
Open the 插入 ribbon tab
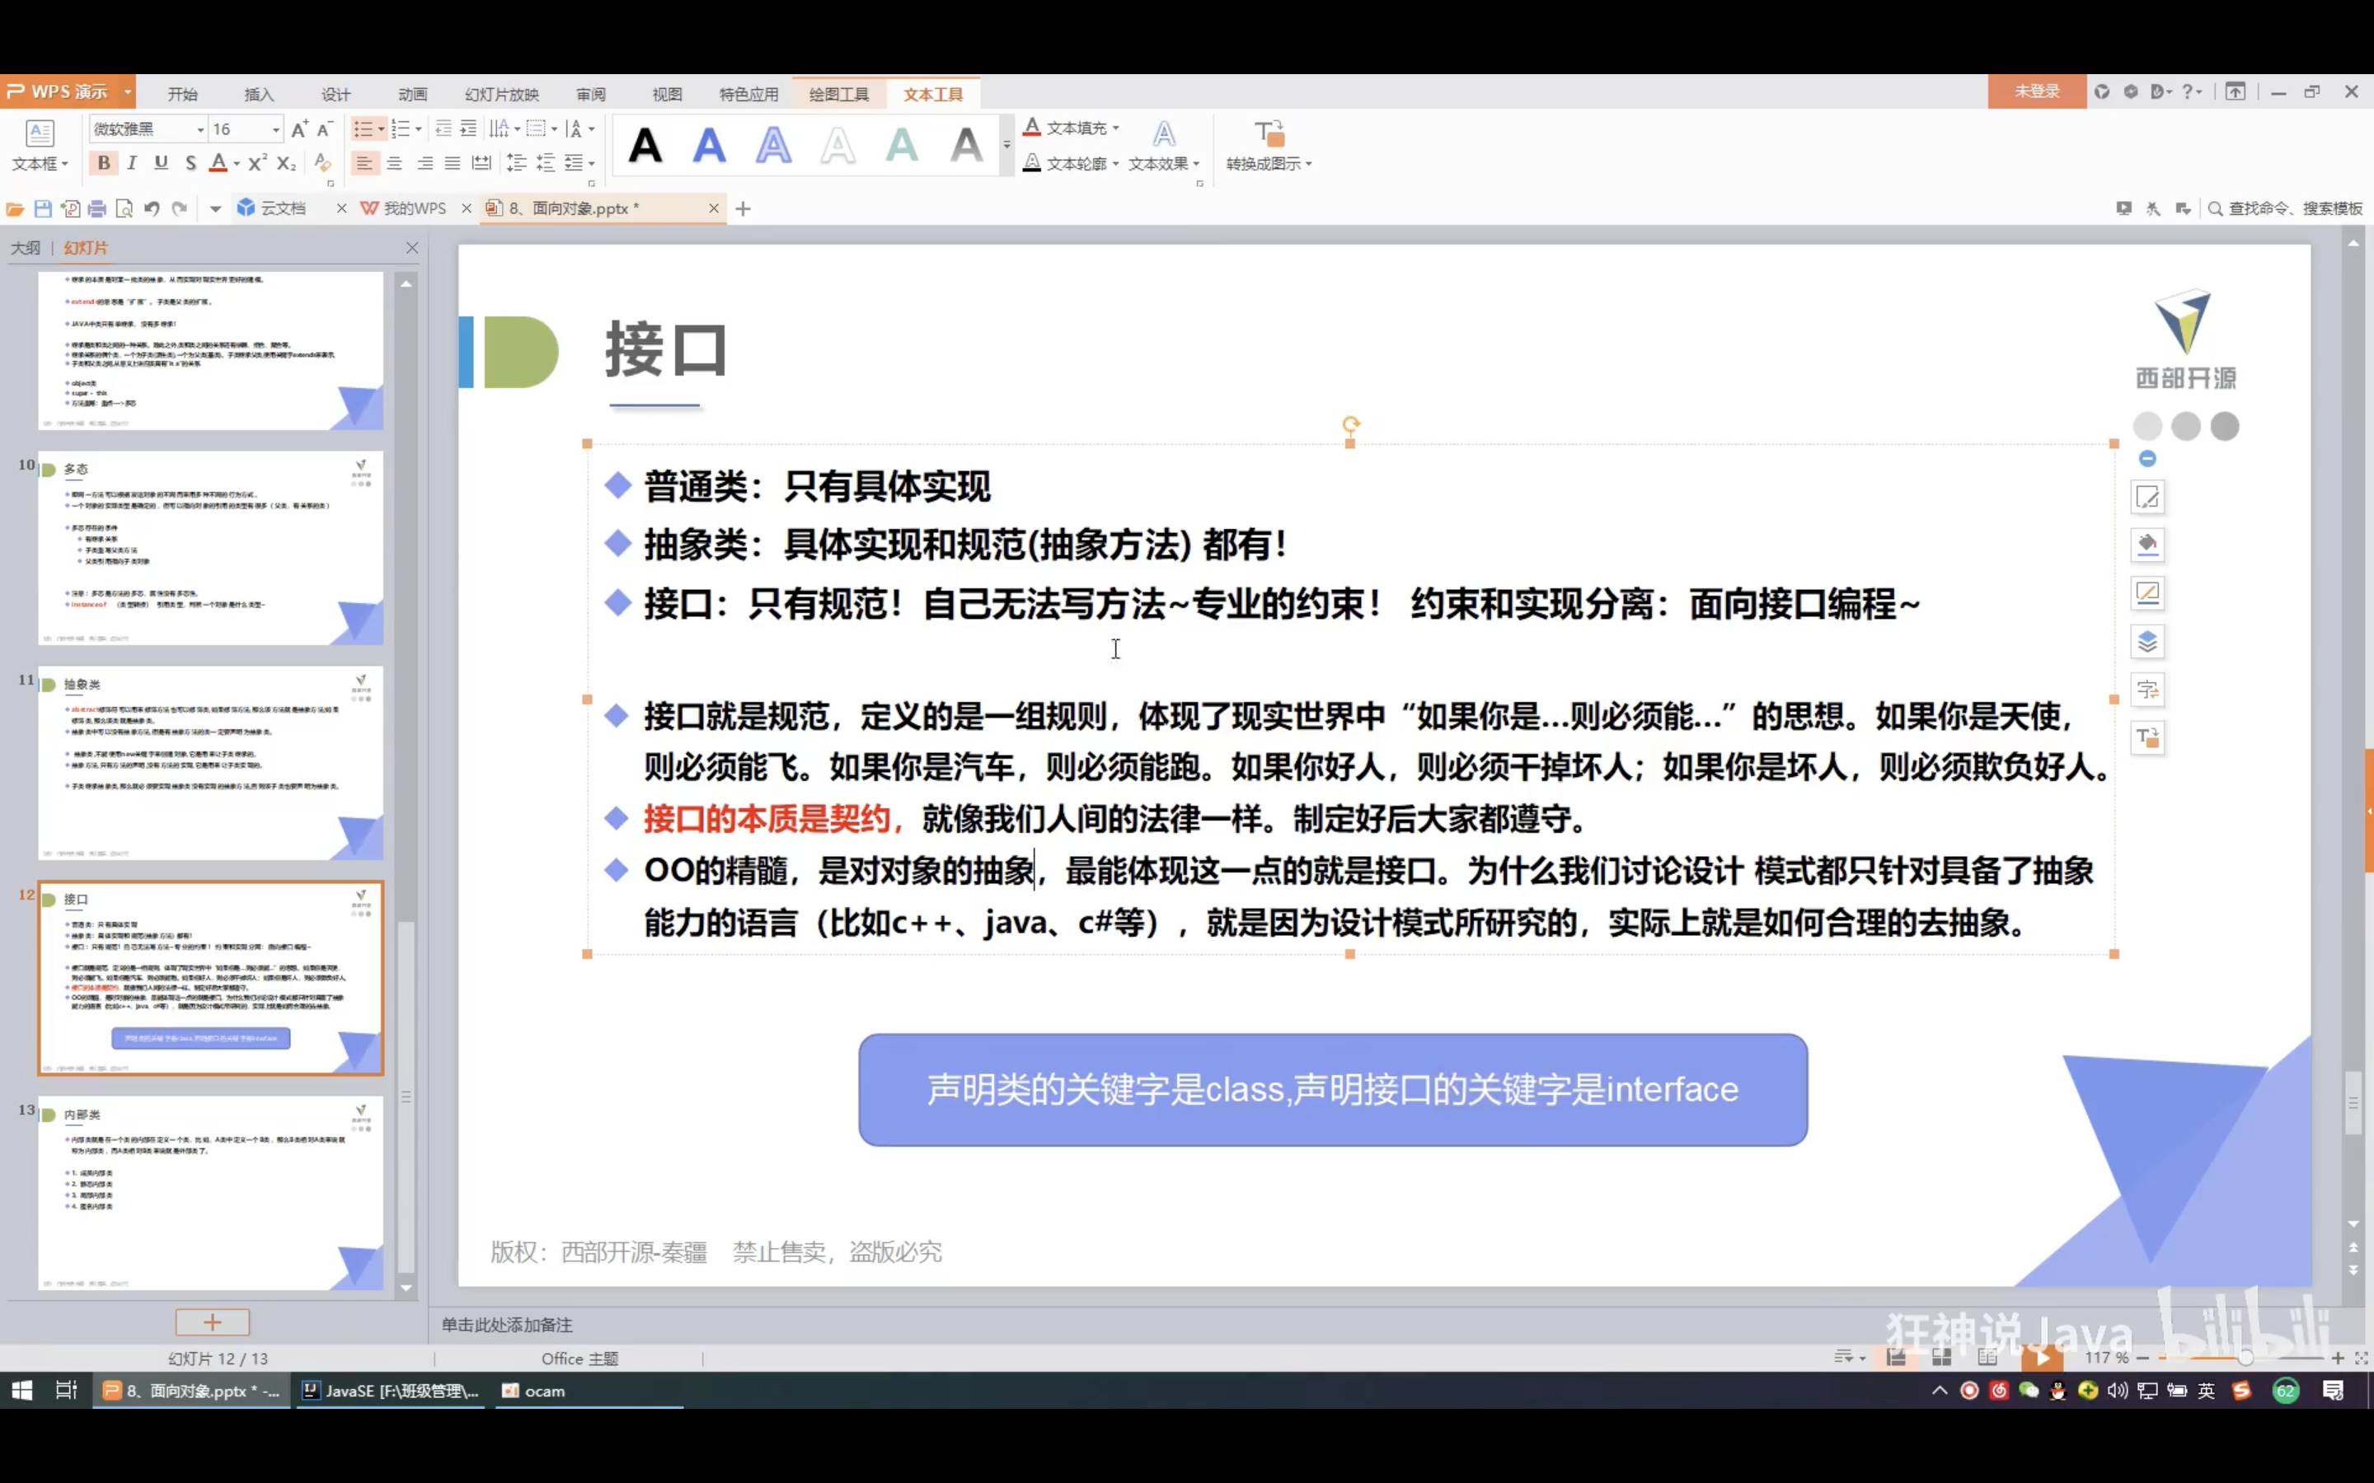pyautogui.click(x=259, y=94)
